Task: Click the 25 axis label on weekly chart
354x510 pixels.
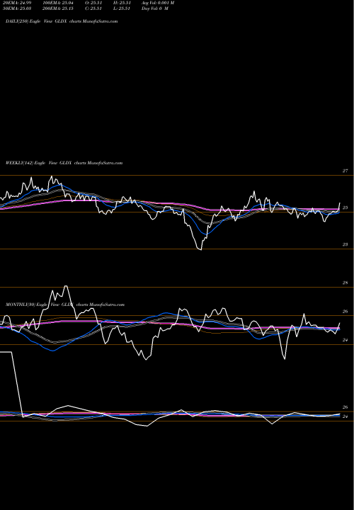Action: tap(346, 208)
